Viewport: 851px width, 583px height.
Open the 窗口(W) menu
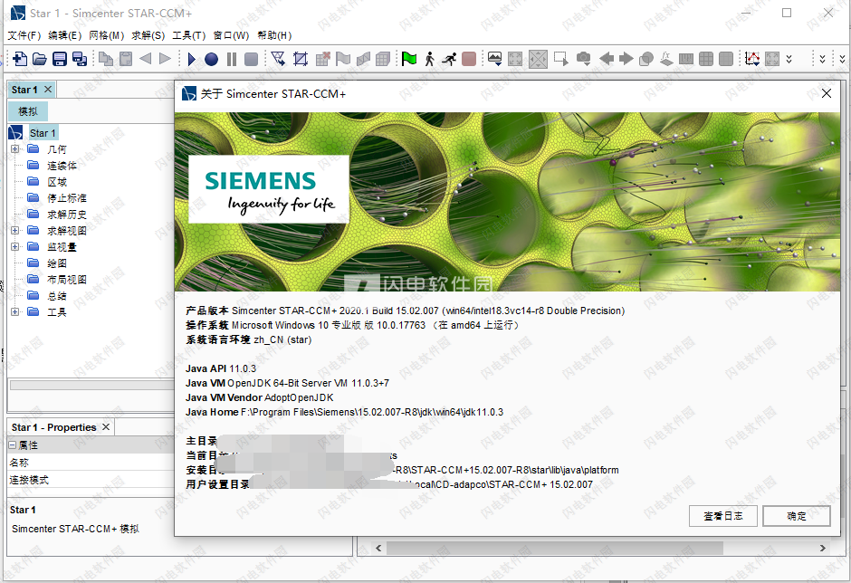(x=231, y=35)
